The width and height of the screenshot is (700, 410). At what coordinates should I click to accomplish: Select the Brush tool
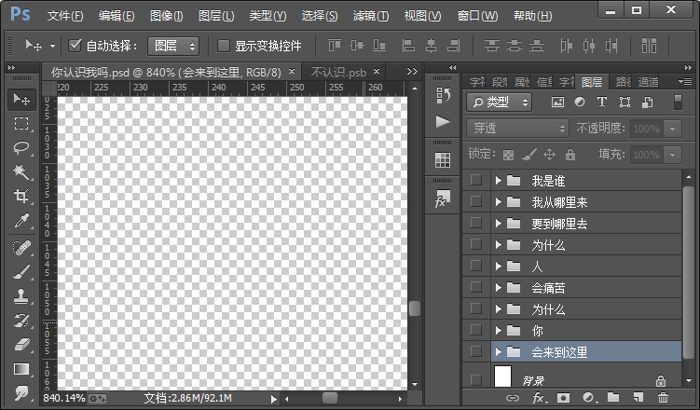tap(21, 272)
